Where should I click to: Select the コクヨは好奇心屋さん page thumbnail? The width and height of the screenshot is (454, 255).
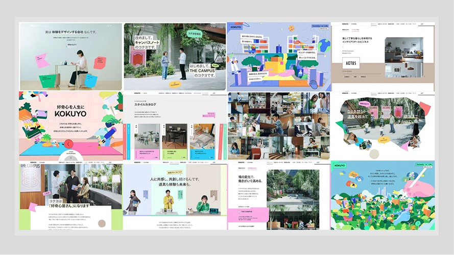[70, 196]
